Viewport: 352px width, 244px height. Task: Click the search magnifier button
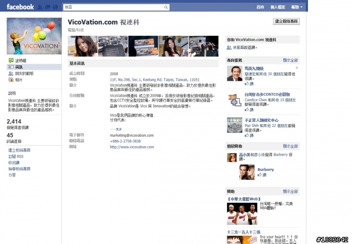166,7
